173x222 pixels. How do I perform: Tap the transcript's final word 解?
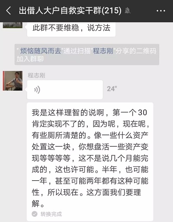click(35, 204)
